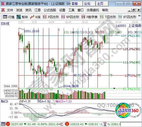Open the 交易委托 menu

pyautogui.click(x=93, y=10)
